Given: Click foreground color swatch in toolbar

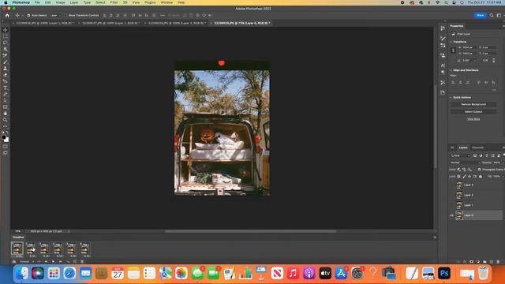Looking at the screenshot, I should (x=4, y=137).
